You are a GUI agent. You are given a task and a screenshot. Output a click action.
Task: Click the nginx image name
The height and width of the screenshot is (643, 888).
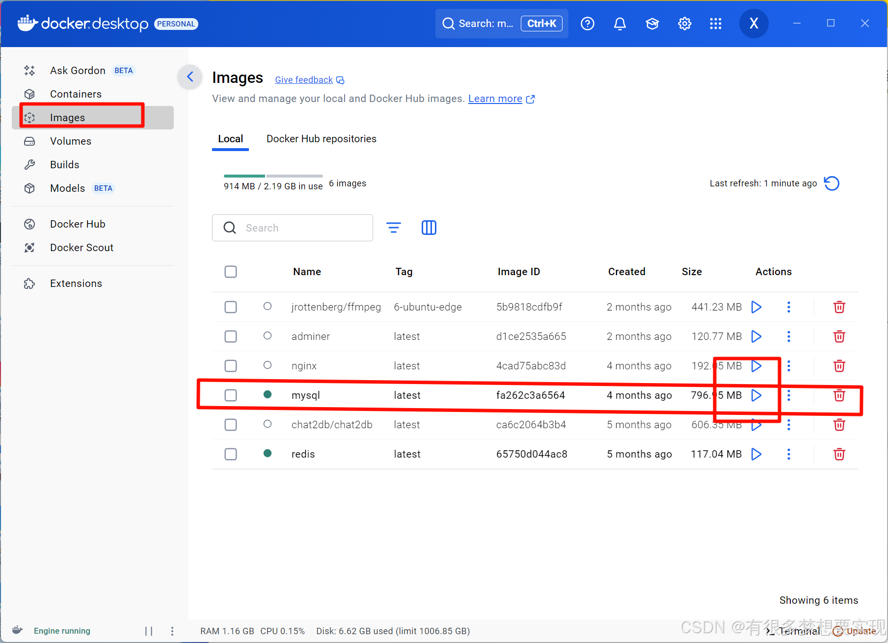click(x=304, y=366)
